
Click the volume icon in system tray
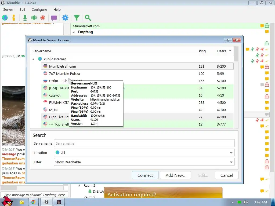pyautogui.click(x=245, y=202)
